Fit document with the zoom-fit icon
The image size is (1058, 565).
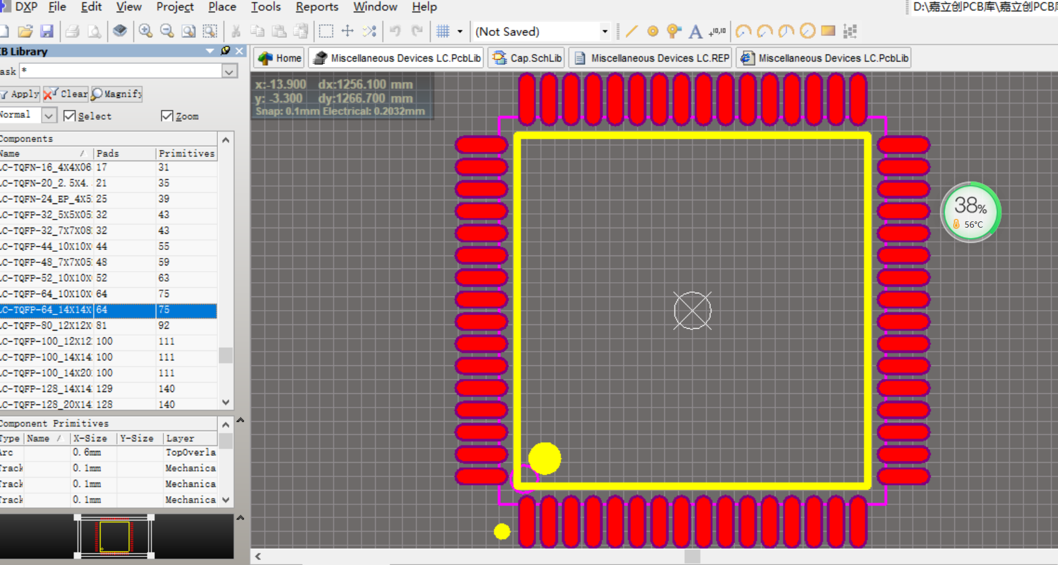click(189, 31)
